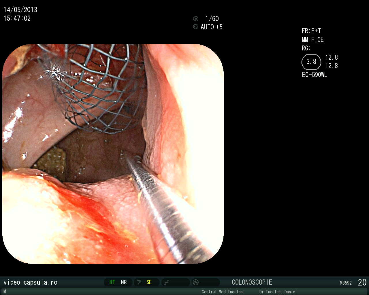Click the RC: label

pos(306,48)
